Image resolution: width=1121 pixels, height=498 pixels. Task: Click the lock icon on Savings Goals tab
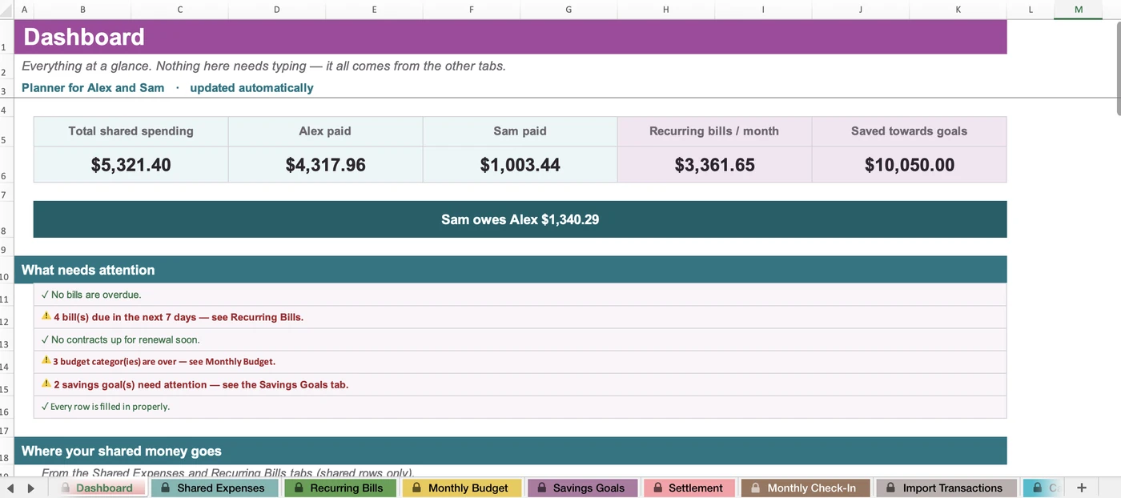pyautogui.click(x=541, y=487)
